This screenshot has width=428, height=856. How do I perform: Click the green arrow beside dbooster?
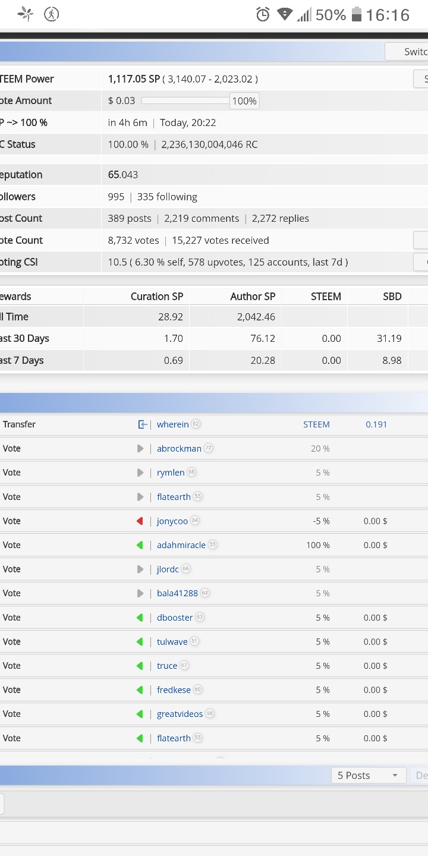[x=140, y=618]
